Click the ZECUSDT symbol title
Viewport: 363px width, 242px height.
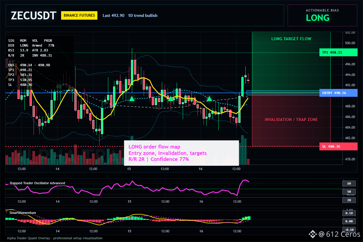point(33,15)
